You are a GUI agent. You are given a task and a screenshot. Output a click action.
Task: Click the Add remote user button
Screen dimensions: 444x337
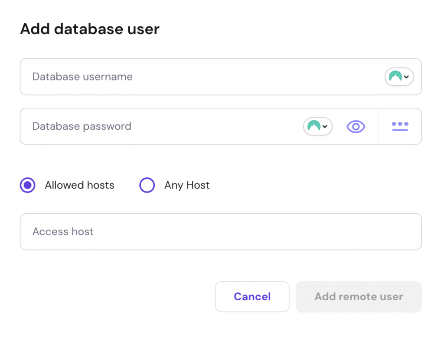click(359, 297)
